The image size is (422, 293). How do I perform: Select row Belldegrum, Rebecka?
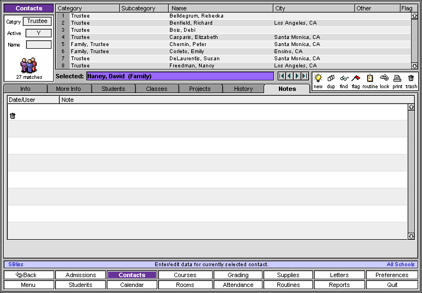(x=233, y=16)
